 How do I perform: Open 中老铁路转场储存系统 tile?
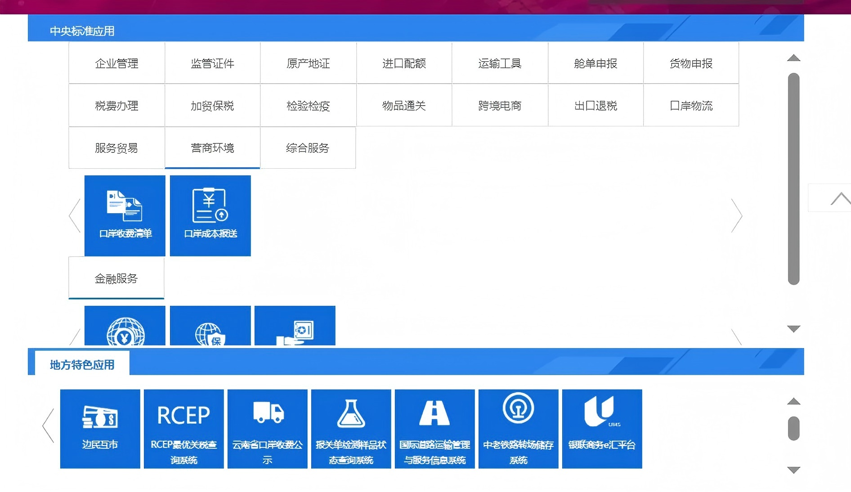click(518, 429)
